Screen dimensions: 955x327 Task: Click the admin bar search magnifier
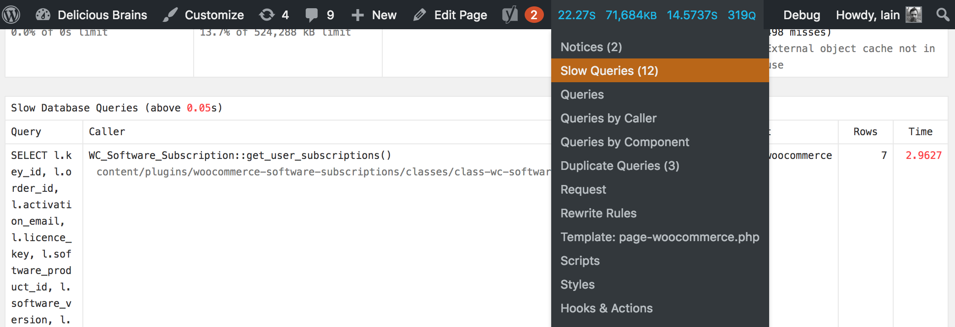tap(943, 15)
